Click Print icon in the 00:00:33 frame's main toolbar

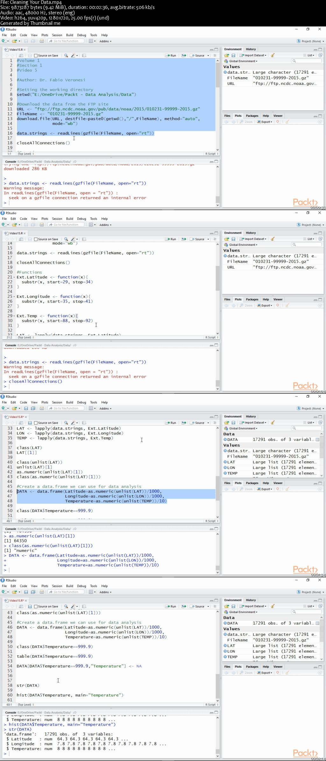coord(42,41)
